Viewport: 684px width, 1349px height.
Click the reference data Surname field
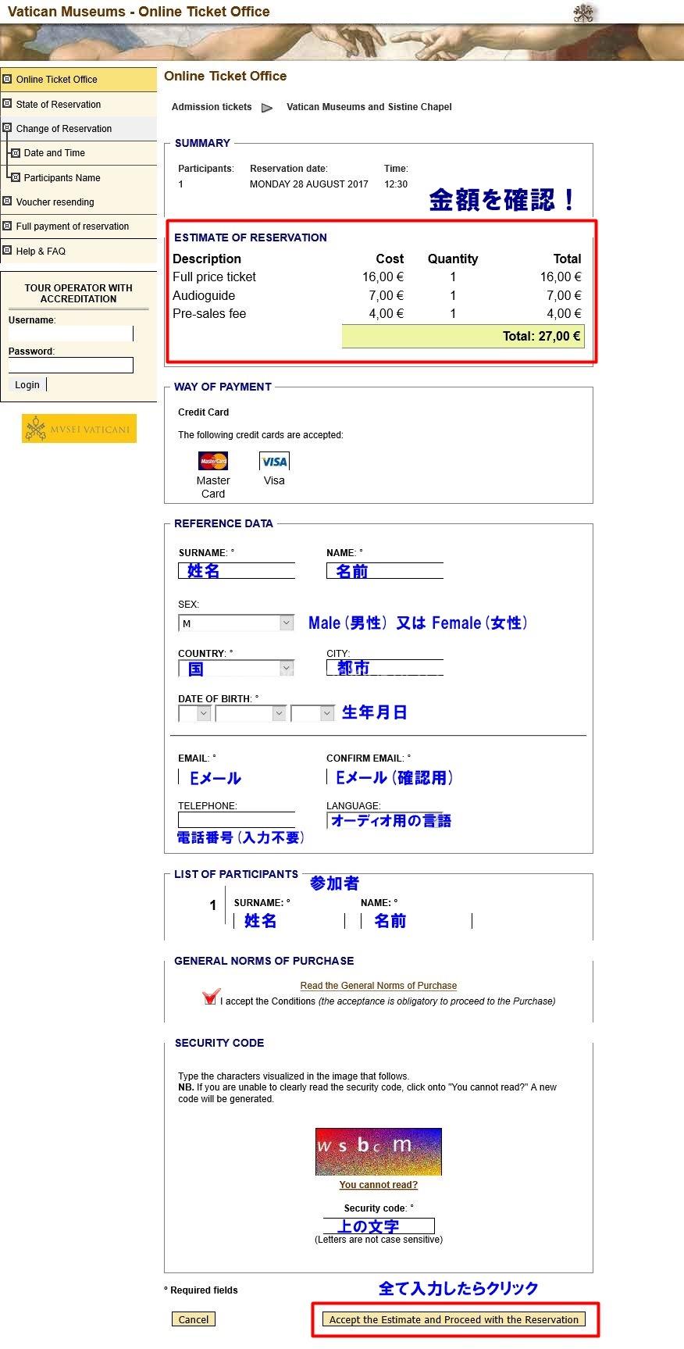(237, 571)
